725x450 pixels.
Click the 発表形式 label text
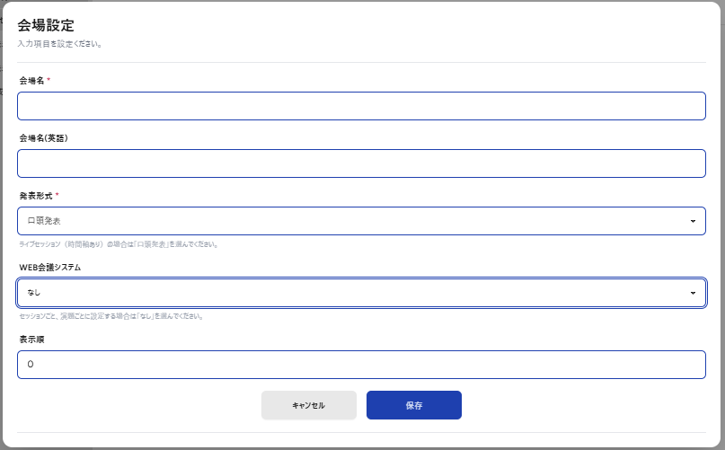coord(35,196)
